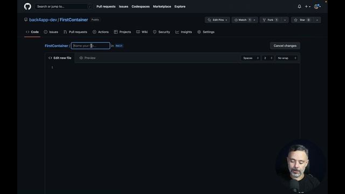The width and height of the screenshot is (345, 194).
Task: Open the Security tab
Action: tap(162, 32)
